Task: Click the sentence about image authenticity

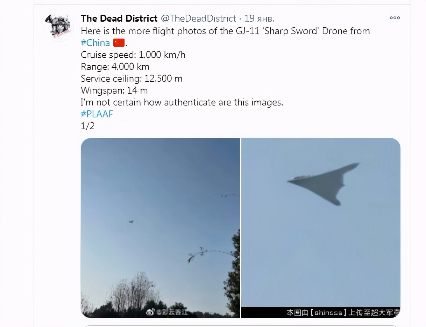Action: [182, 102]
